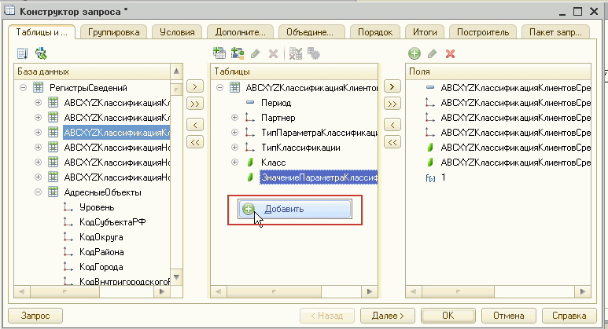Remove all tables with << button
The image size is (608, 329).
point(195,142)
